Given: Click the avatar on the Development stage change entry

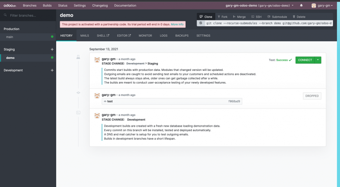Looking at the screenshot, I should [x=97, y=115].
